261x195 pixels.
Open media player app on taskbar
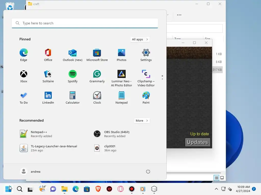(143, 189)
